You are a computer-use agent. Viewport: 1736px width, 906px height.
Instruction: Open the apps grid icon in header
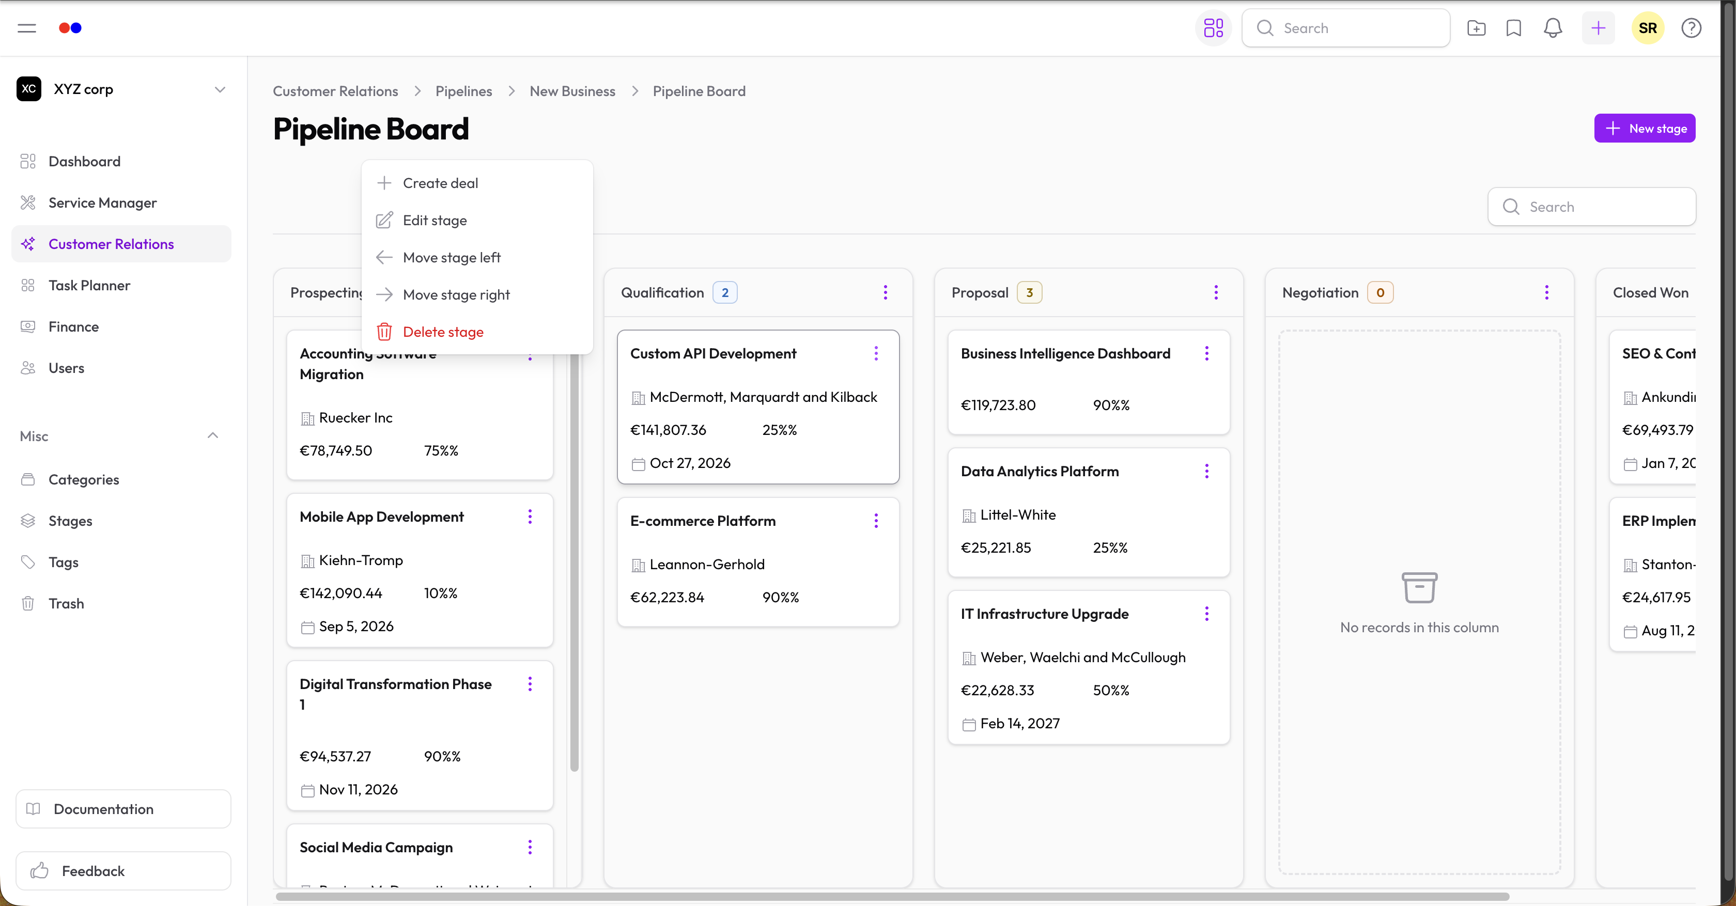coord(1213,28)
